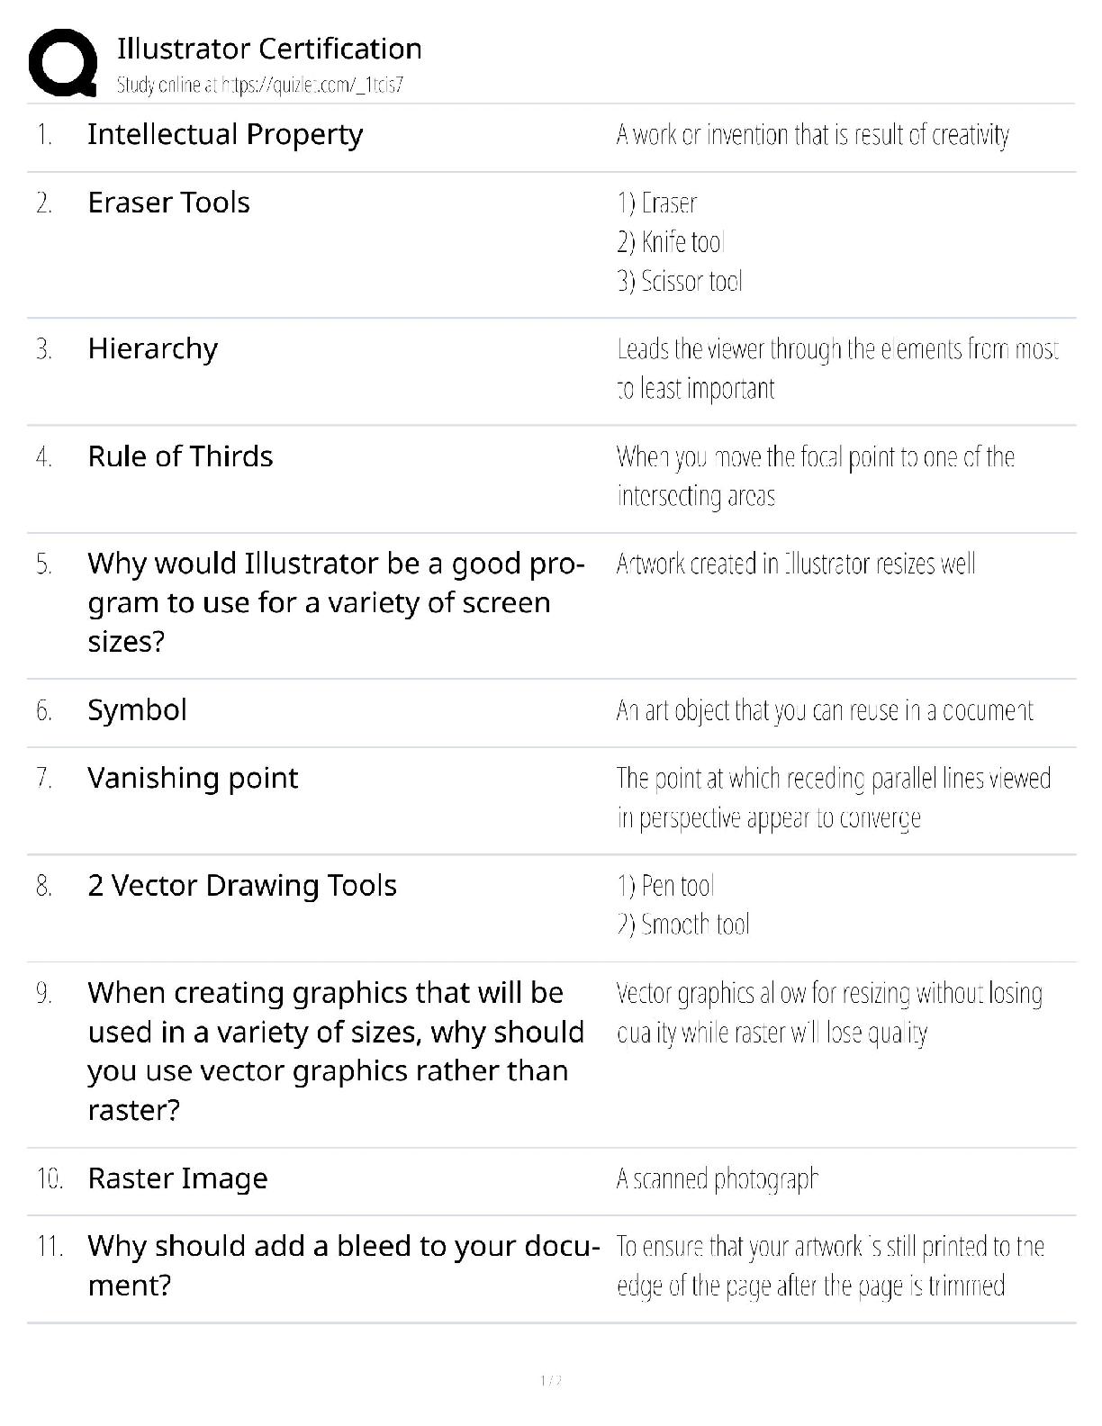Image resolution: width=1102 pixels, height=1426 pixels.
Task: Click the 'Scissor tool' answer line
Action: coord(680,282)
